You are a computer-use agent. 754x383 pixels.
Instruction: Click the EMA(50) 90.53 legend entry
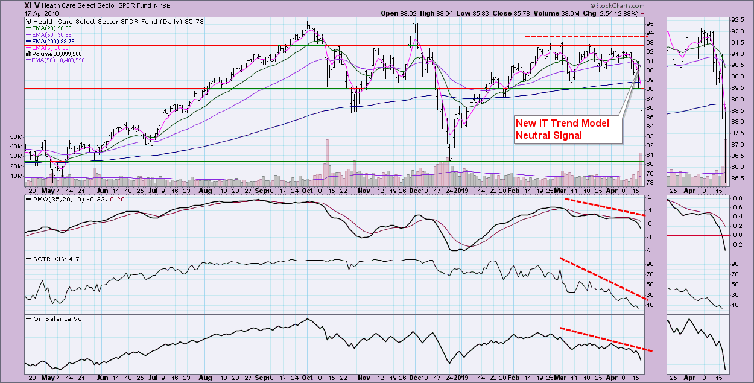pyautogui.click(x=49, y=34)
